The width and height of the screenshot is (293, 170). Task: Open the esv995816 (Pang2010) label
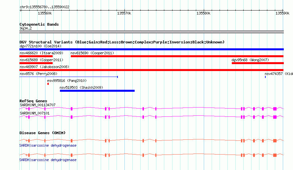67,81
